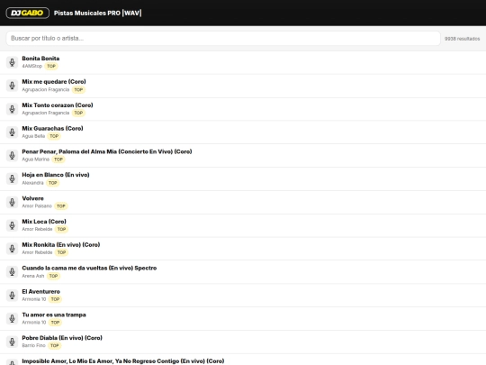Click microphone icon beside Mix Tonto corazon
This screenshot has width=486, height=365.
point(12,109)
